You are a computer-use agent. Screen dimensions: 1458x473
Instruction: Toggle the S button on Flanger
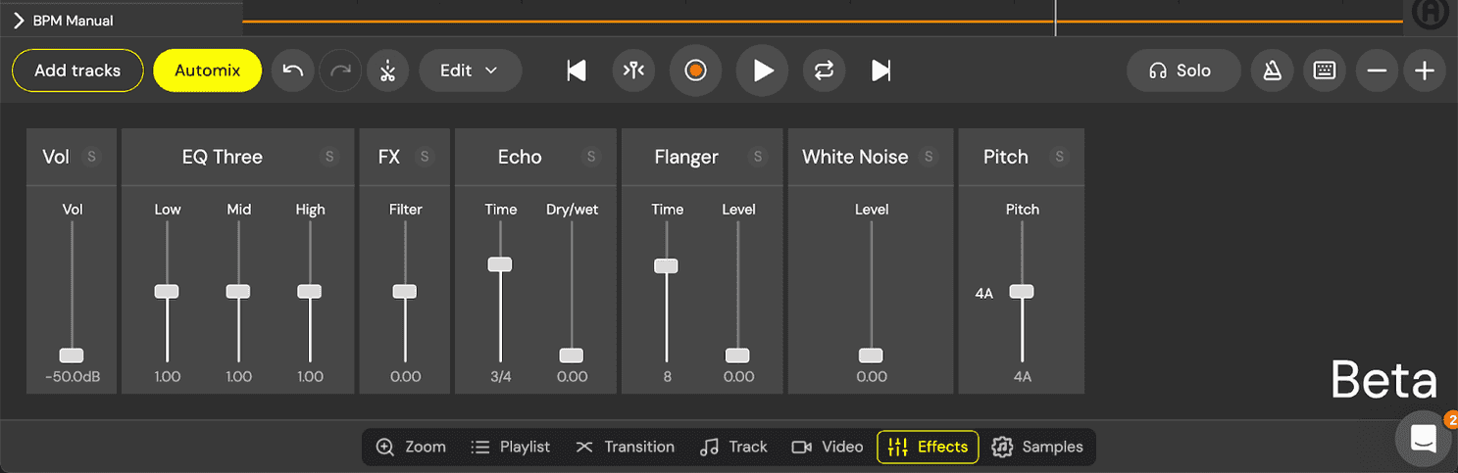tap(757, 157)
